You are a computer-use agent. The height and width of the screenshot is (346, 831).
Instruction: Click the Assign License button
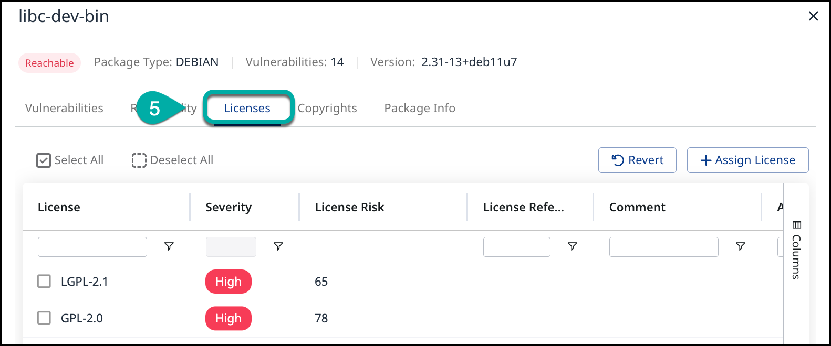[747, 160]
